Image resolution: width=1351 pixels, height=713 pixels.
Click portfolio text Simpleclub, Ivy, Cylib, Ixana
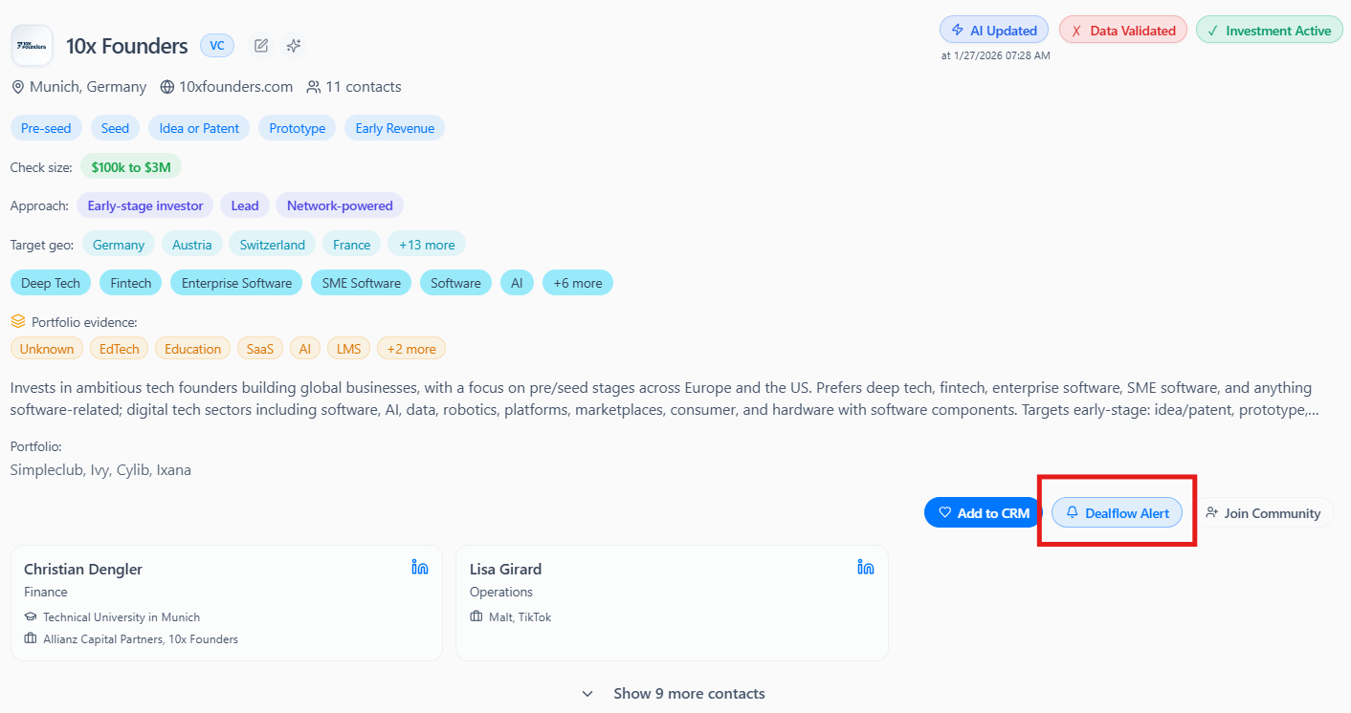[x=100, y=469]
